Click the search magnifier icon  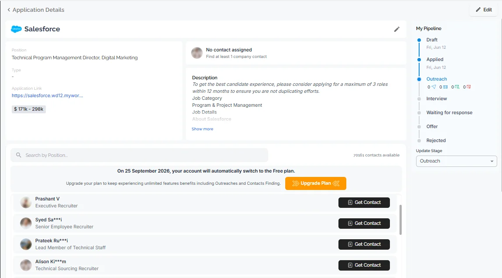19,155
